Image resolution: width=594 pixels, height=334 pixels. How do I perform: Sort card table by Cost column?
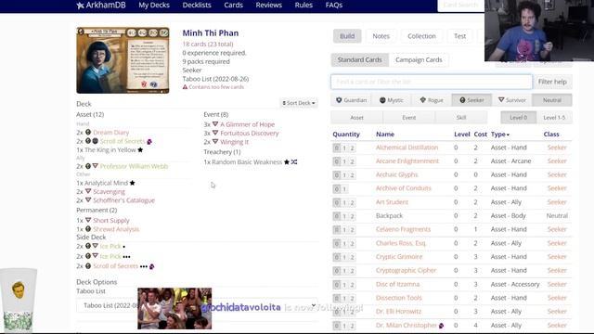click(x=481, y=134)
